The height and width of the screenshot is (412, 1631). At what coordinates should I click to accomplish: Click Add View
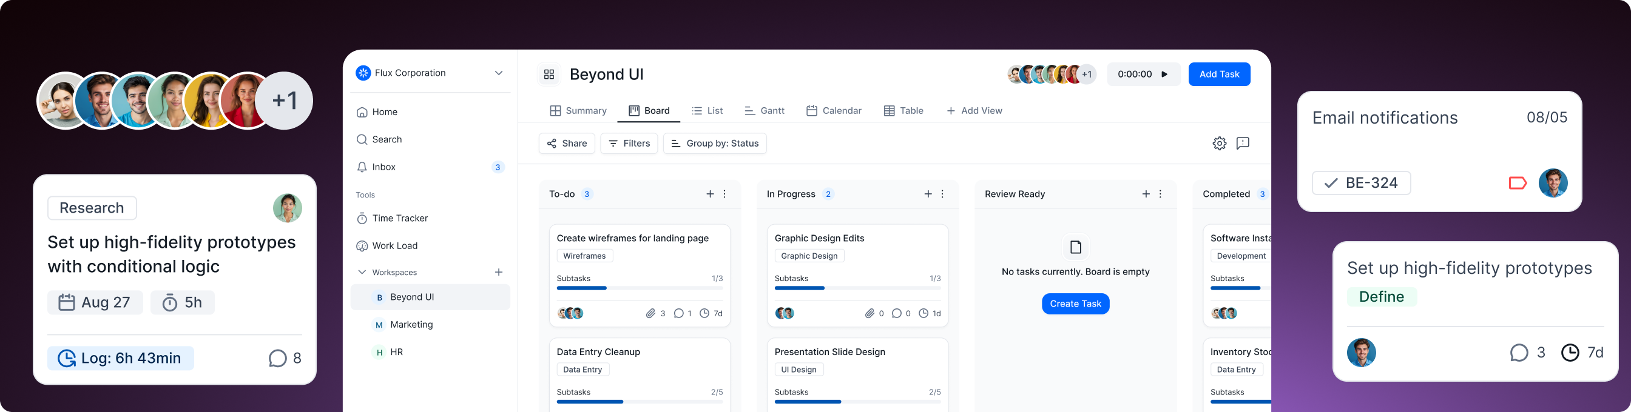[974, 111]
